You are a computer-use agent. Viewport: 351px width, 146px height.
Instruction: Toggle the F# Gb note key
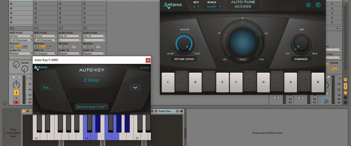pos(250,81)
